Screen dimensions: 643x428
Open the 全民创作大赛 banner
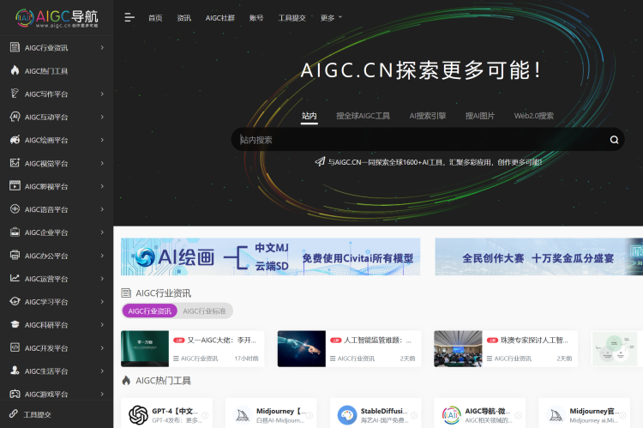click(x=539, y=256)
